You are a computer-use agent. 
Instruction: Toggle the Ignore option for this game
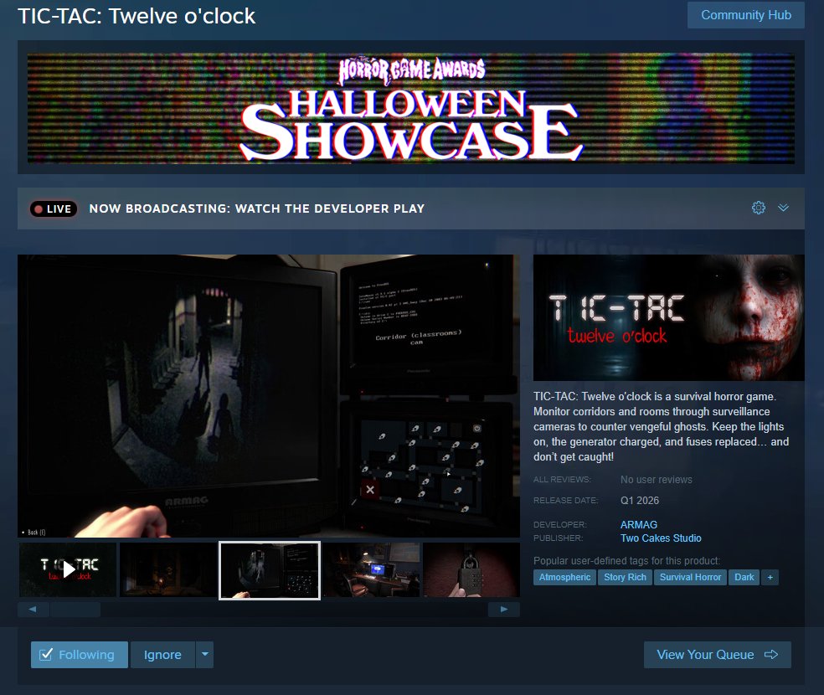162,655
